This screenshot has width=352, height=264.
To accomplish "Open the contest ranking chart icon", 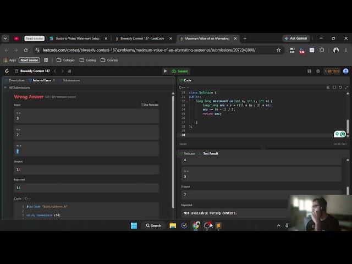I will click(70, 71).
